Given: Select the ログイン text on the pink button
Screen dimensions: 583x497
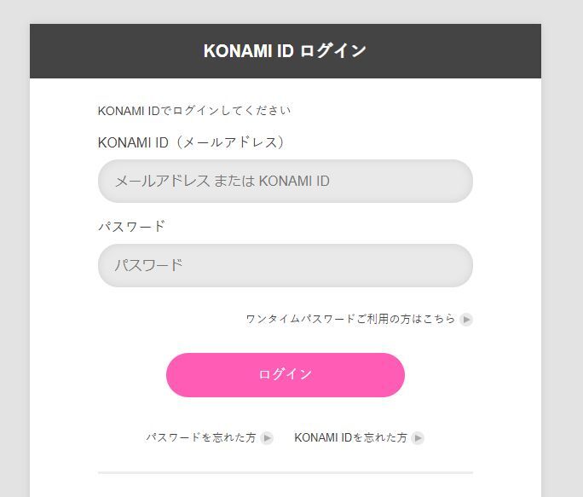Looking at the screenshot, I should pyautogui.click(x=285, y=375).
